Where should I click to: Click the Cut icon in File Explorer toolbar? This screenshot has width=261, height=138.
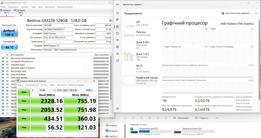(125, 118)
